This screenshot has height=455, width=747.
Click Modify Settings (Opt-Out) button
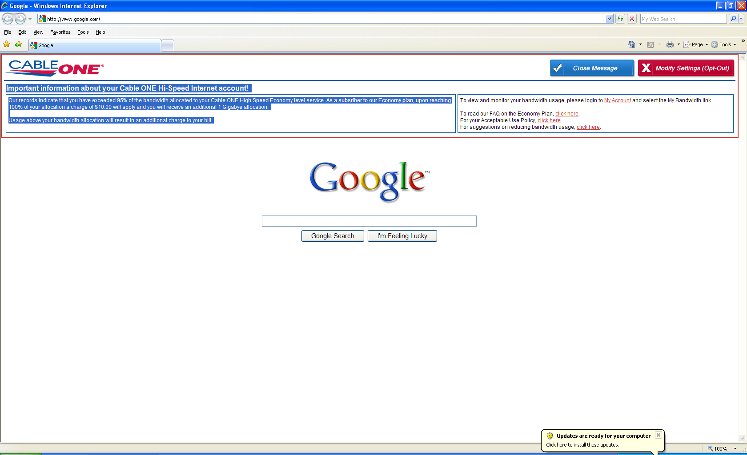tap(686, 68)
